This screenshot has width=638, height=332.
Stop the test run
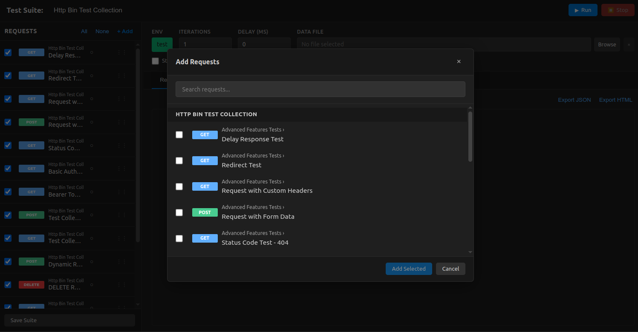click(x=618, y=10)
